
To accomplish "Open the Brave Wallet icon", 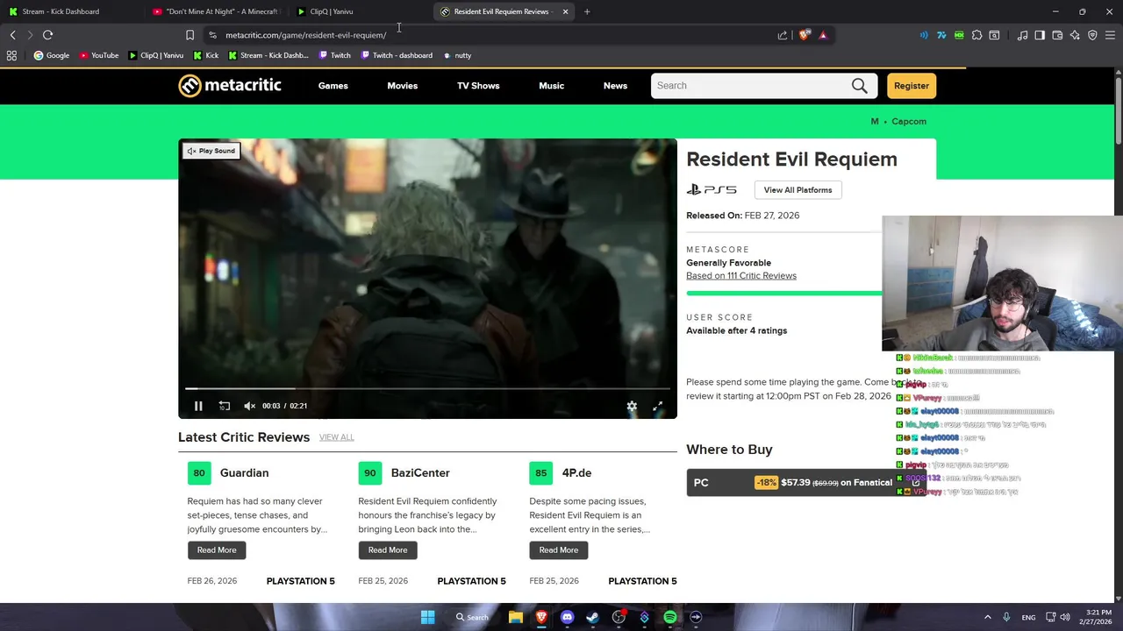I will click(1057, 35).
